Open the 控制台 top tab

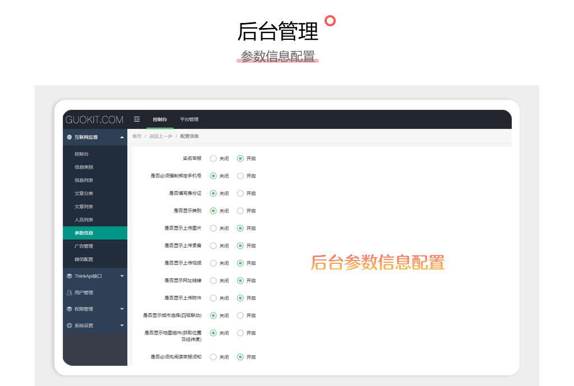coord(160,119)
